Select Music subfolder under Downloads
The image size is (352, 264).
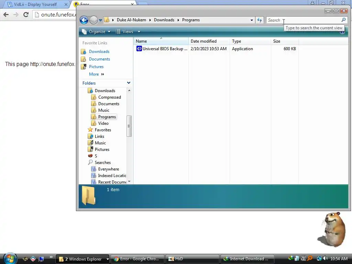[x=103, y=110]
